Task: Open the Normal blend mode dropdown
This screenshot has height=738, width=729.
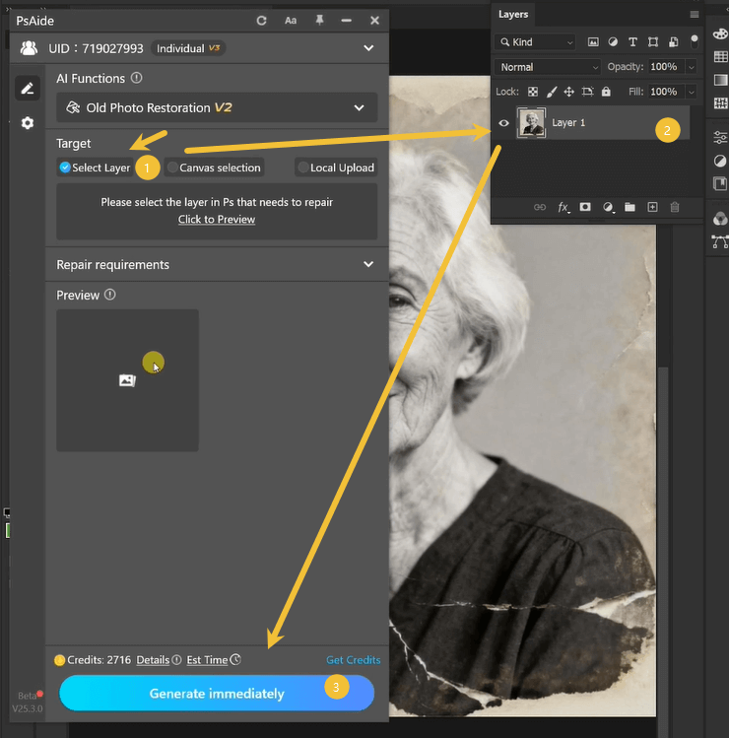Action: 548,67
